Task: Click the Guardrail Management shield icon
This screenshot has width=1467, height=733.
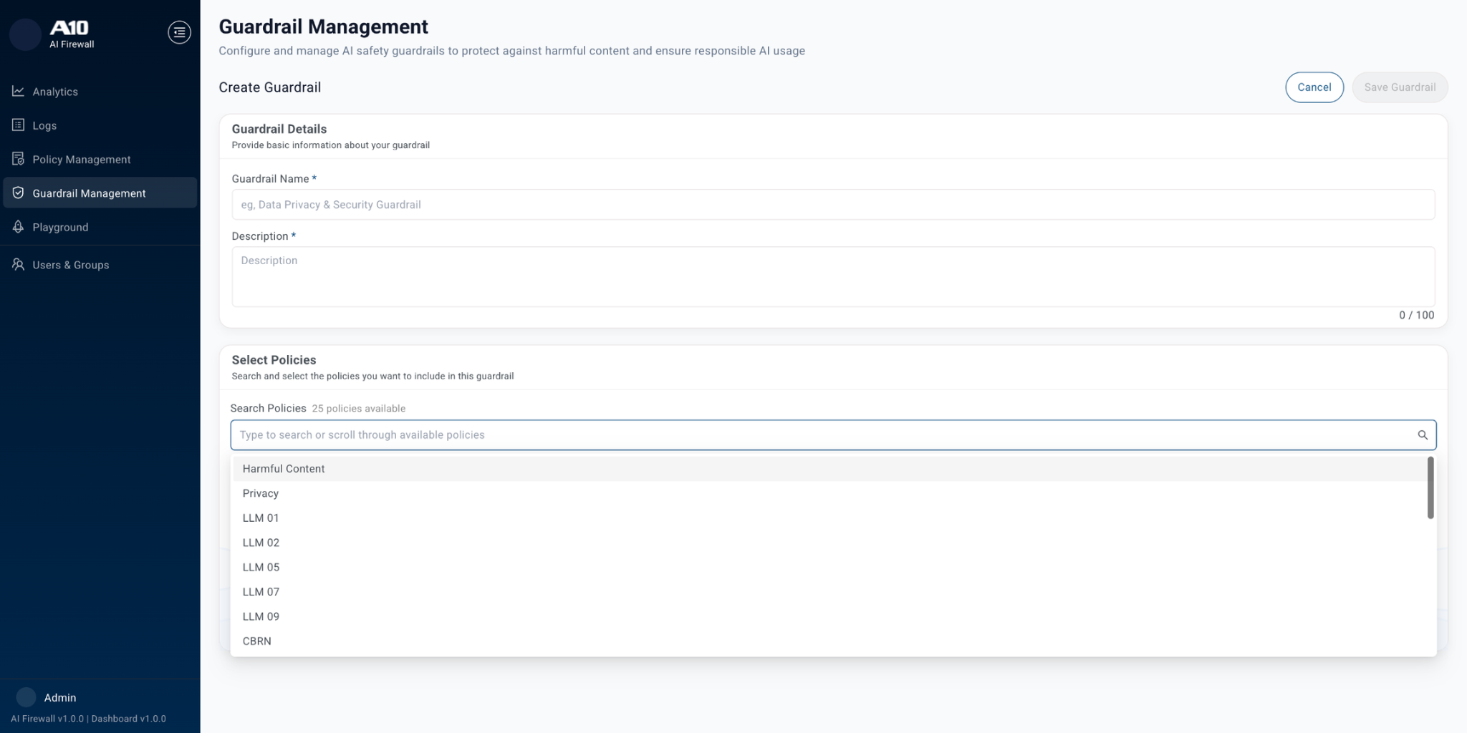Action: 18,193
